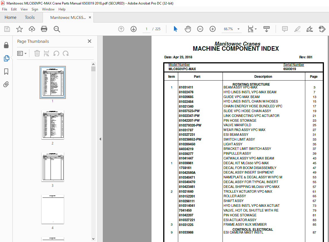Click description TROLLEY ACTUATOR VPC-MAX
This screenshot has height=242, width=329.
coord(248,191)
